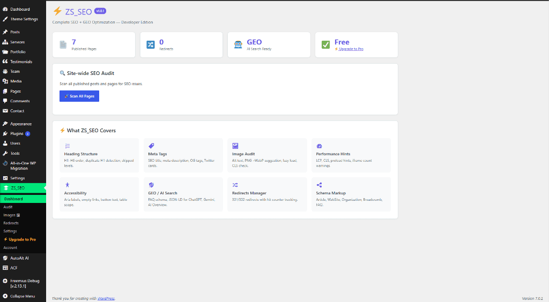Click the Services sitemap icon
Screen dimensions: 549x302
click(5, 42)
